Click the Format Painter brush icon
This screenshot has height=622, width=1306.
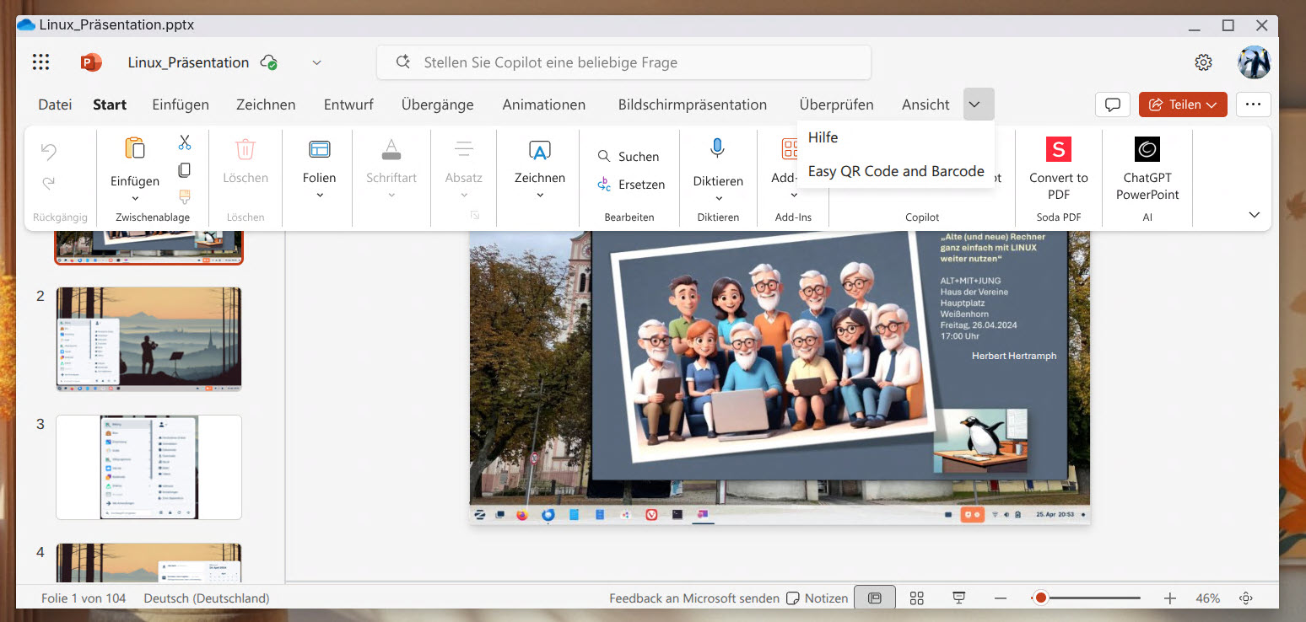(x=184, y=197)
